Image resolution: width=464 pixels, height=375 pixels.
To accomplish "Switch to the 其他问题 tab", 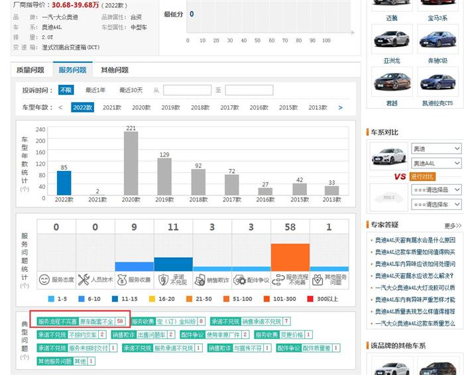I will [115, 70].
